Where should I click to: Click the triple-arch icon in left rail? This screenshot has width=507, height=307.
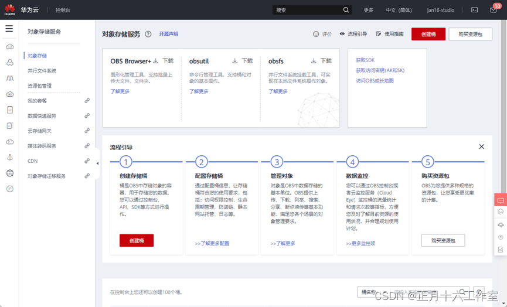point(10,78)
